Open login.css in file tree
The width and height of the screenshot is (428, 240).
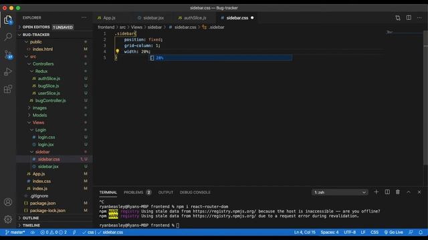click(x=46, y=137)
